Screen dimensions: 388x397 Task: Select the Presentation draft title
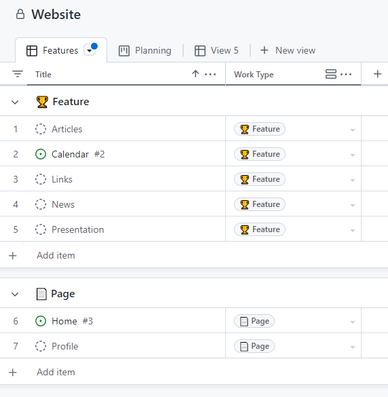coord(78,229)
